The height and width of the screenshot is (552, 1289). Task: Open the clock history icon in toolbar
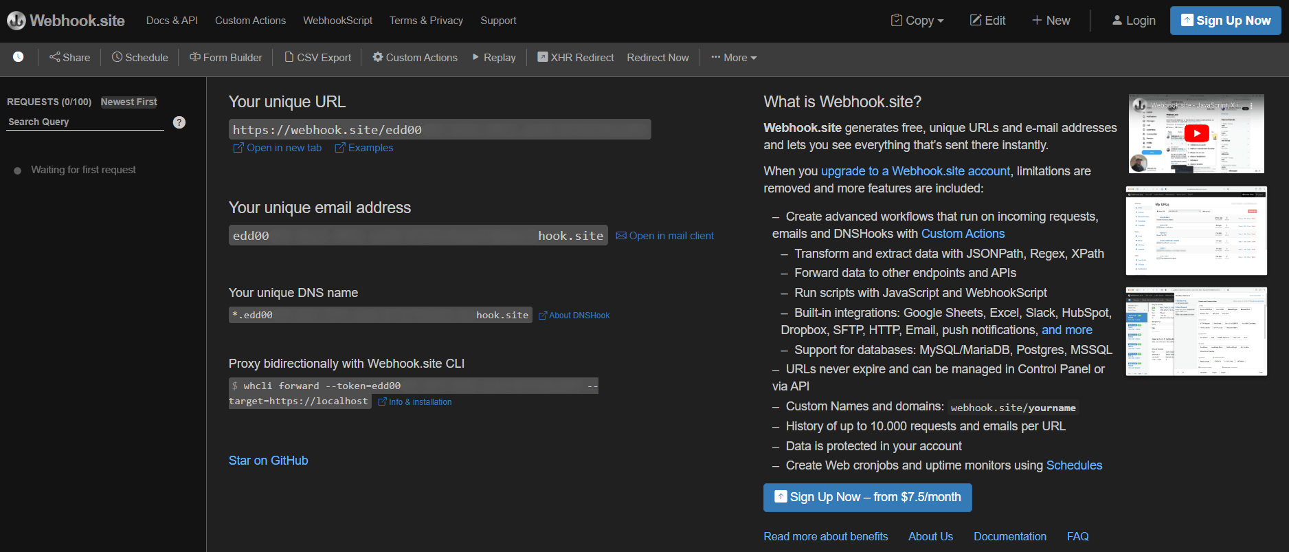tap(19, 57)
